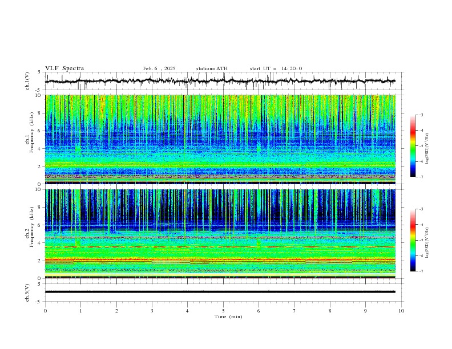The width and height of the screenshot is (452, 349).
Task: Click time-axis tick label "2"
Action: pos(116,311)
